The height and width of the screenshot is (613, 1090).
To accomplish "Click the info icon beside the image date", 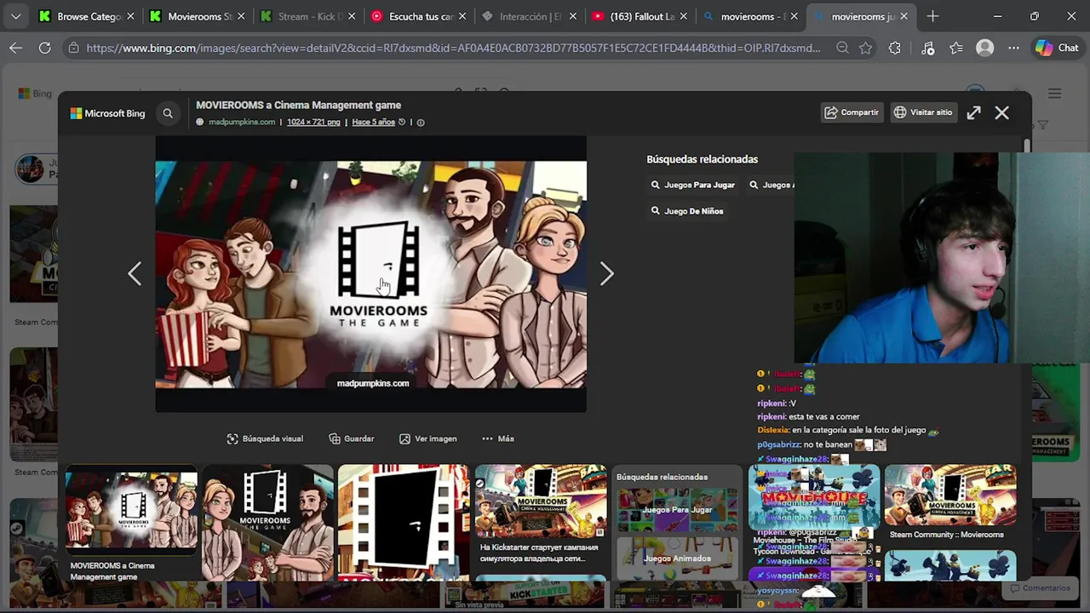I will (421, 123).
